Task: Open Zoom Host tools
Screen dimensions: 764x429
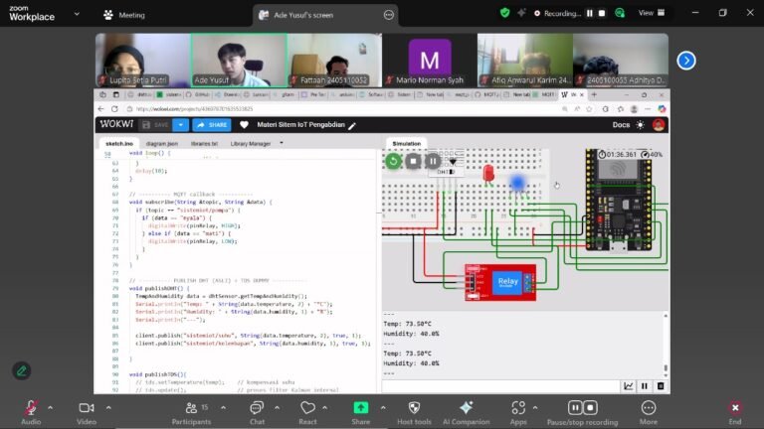Action: tap(414, 409)
